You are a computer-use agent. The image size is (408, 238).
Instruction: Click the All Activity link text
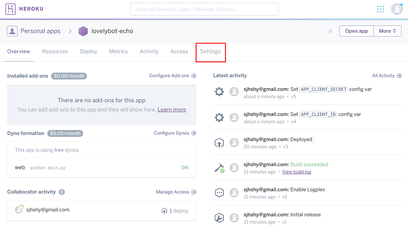tap(383, 76)
